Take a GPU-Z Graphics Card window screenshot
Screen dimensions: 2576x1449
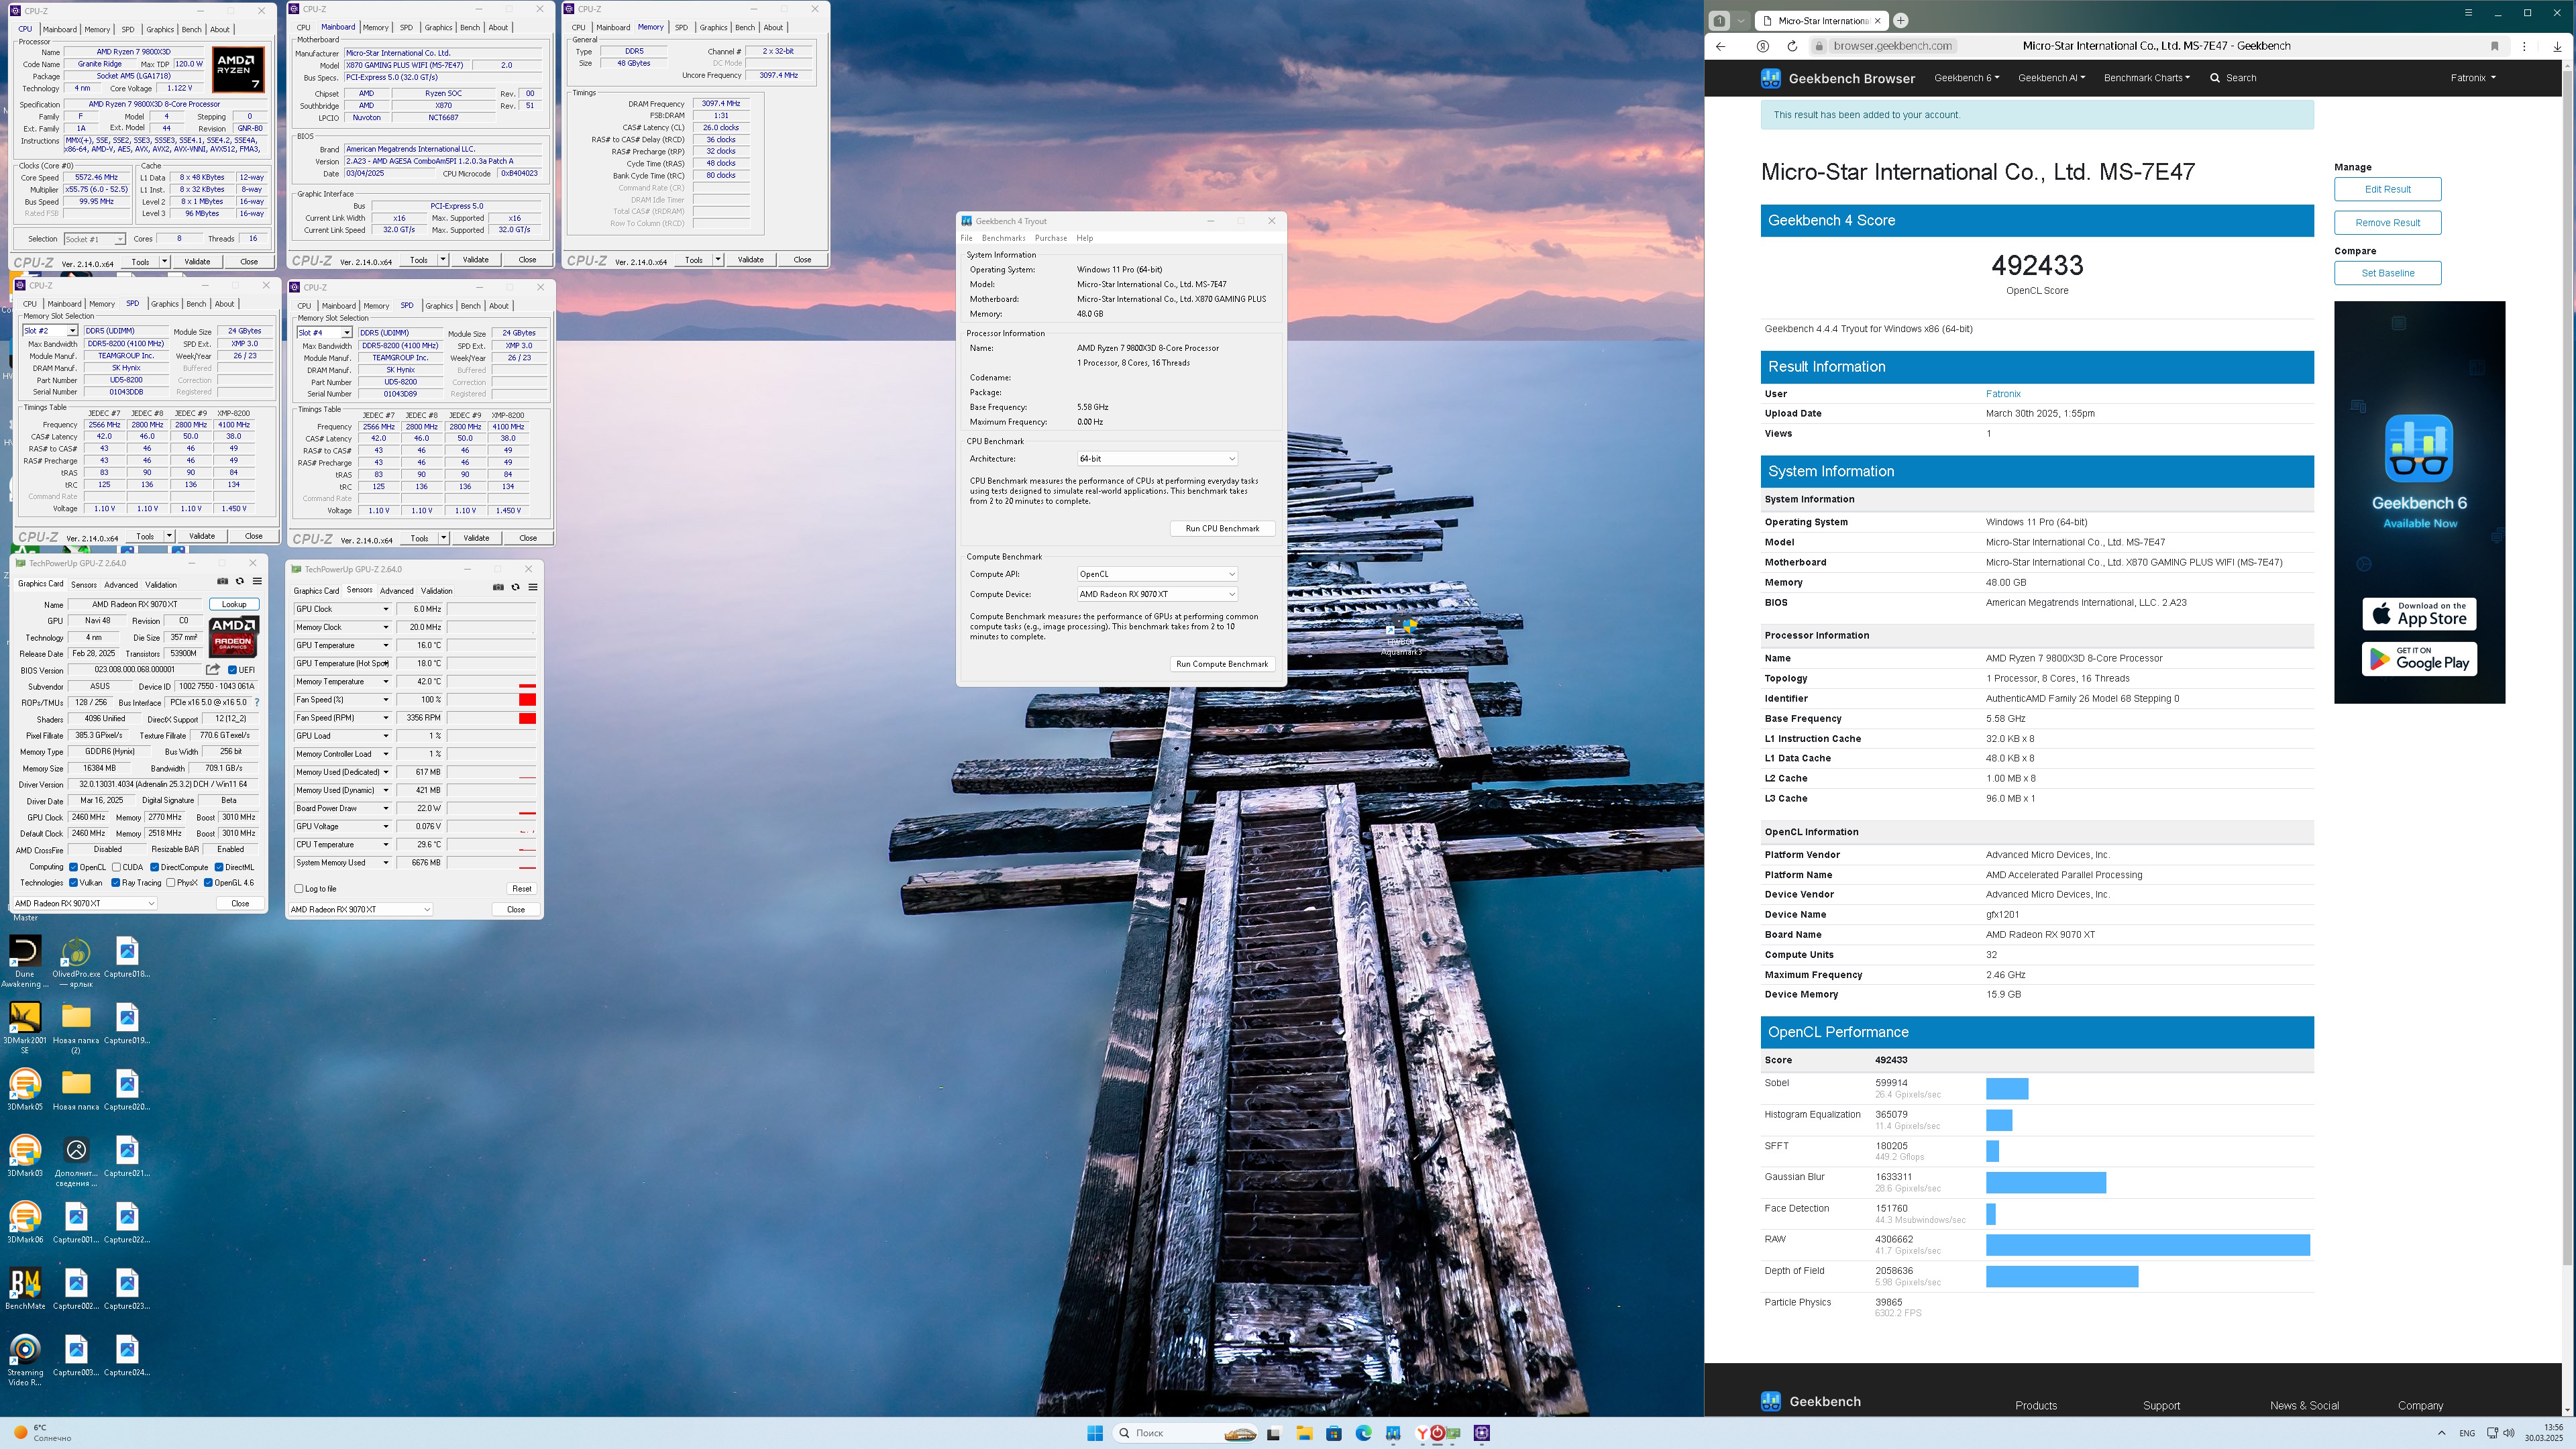coord(222,581)
